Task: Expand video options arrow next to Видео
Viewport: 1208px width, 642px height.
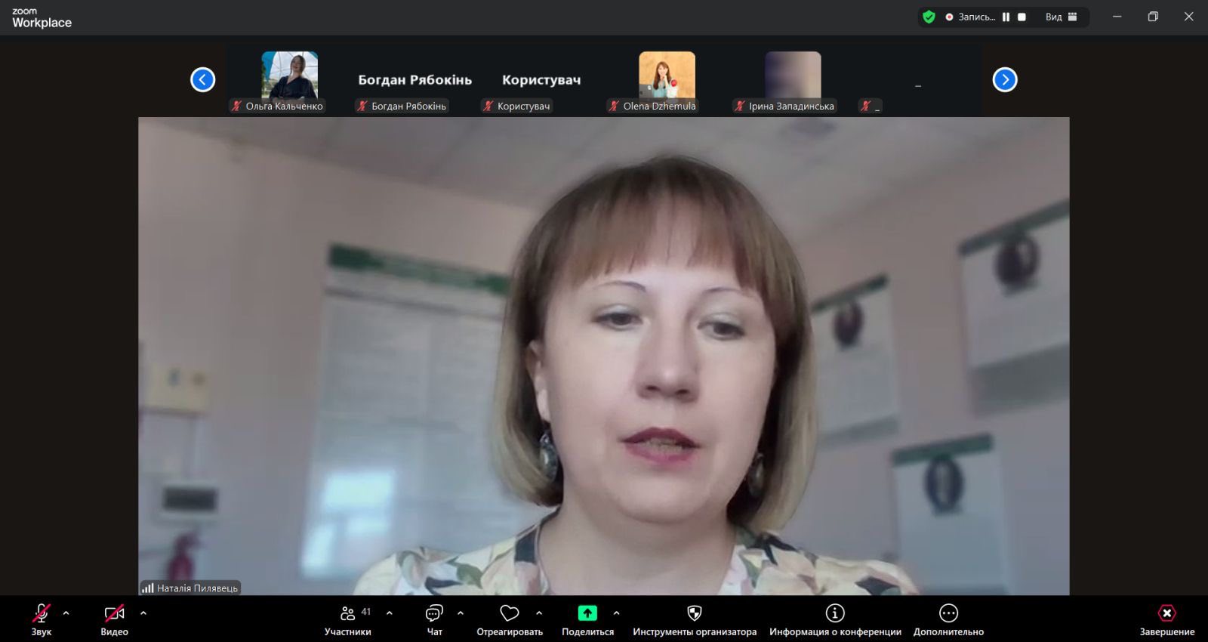Action: coord(143,613)
